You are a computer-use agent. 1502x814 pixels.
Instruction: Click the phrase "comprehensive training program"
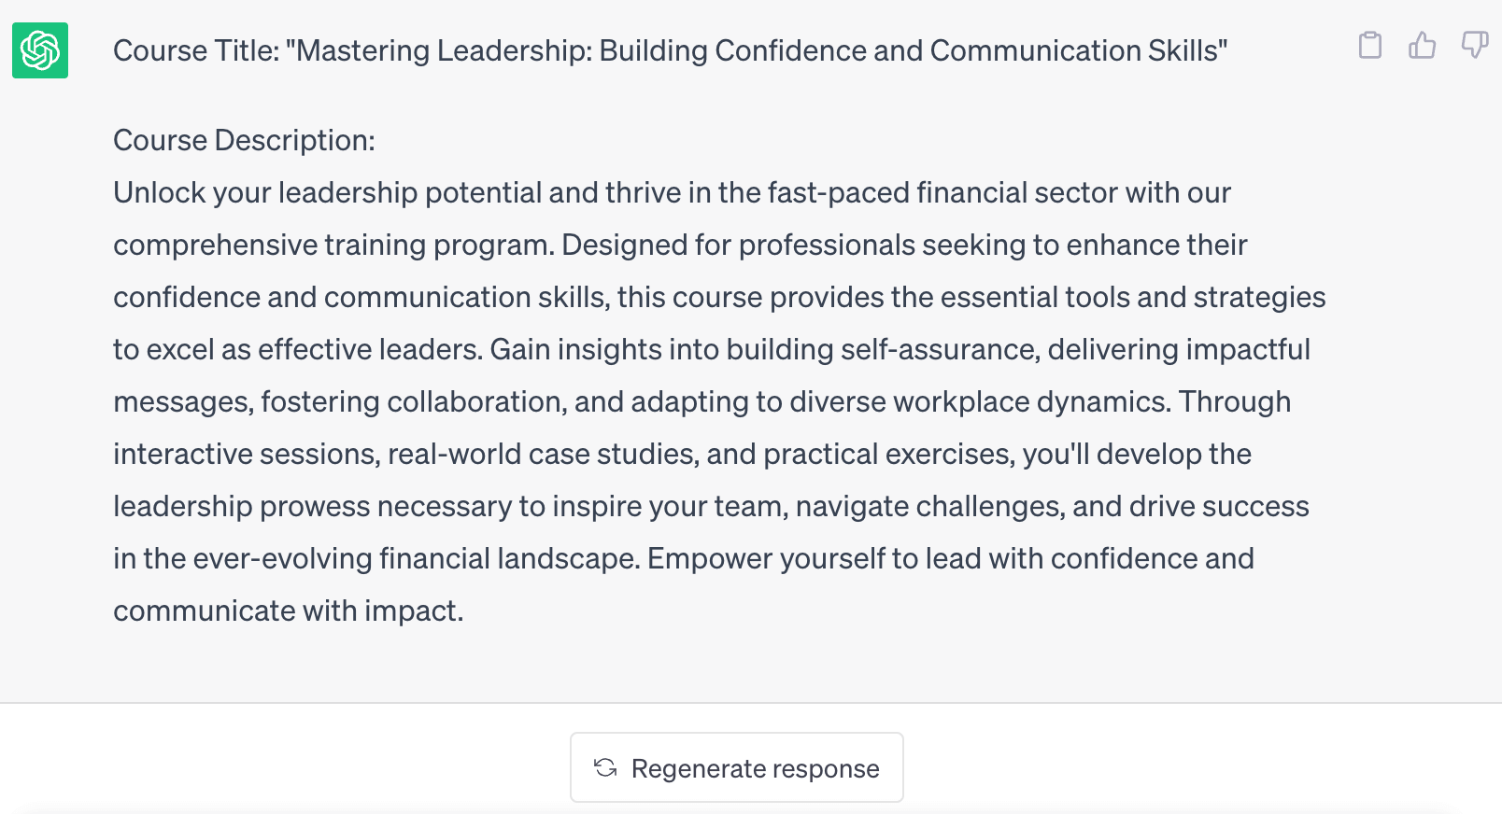pos(333,245)
